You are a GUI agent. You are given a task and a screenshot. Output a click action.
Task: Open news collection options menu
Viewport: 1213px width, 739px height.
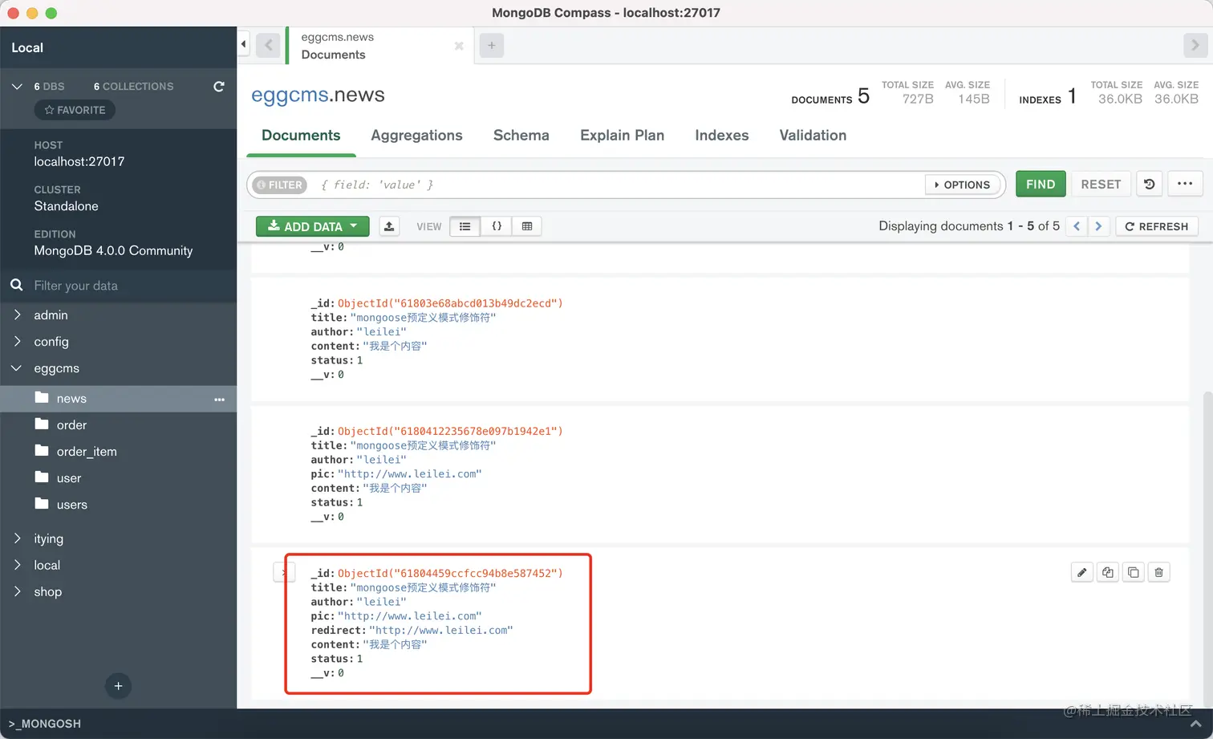coord(220,400)
